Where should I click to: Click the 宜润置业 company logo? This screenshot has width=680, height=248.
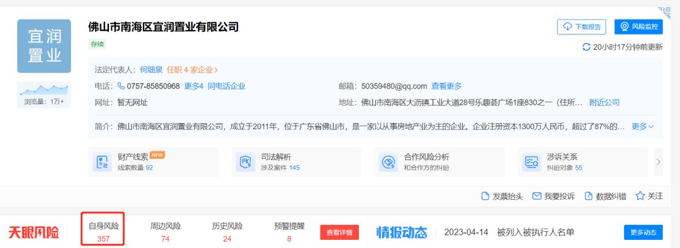click(x=44, y=46)
